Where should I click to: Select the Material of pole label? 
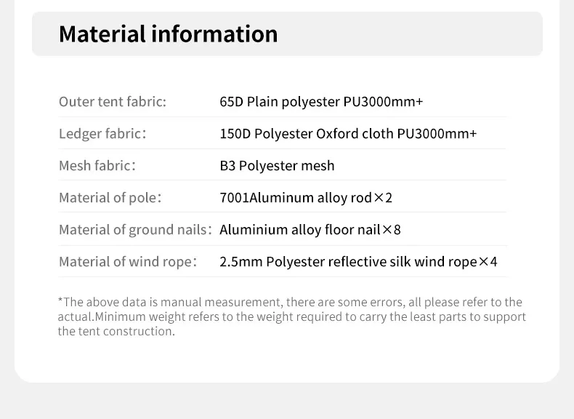(x=110, y=198)
